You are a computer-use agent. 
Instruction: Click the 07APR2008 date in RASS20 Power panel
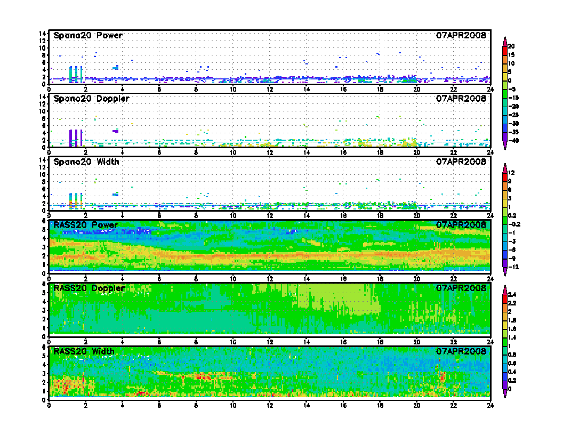pyautogui.click(x=461, y=225)
